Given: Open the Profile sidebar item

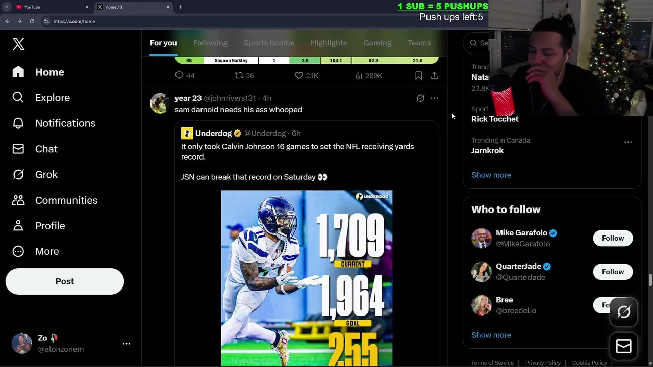Looking at the screenshot, I should tap(38, 226).
